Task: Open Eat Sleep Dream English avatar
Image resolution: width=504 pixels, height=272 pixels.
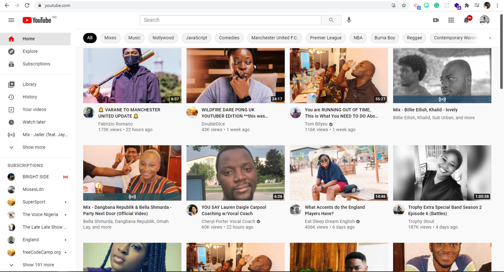Action: click(x=295, y=210)
